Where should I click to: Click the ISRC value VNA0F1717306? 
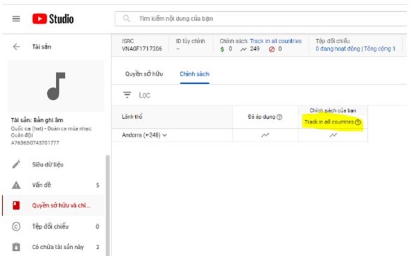141,49
